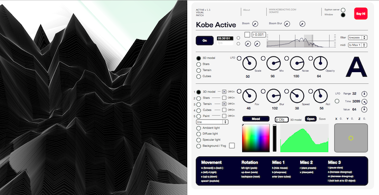The width and height of the screenshot is (379, 195).
Task: Open the midi to Max 1 dropdown
Action: (x=358, y=45)
